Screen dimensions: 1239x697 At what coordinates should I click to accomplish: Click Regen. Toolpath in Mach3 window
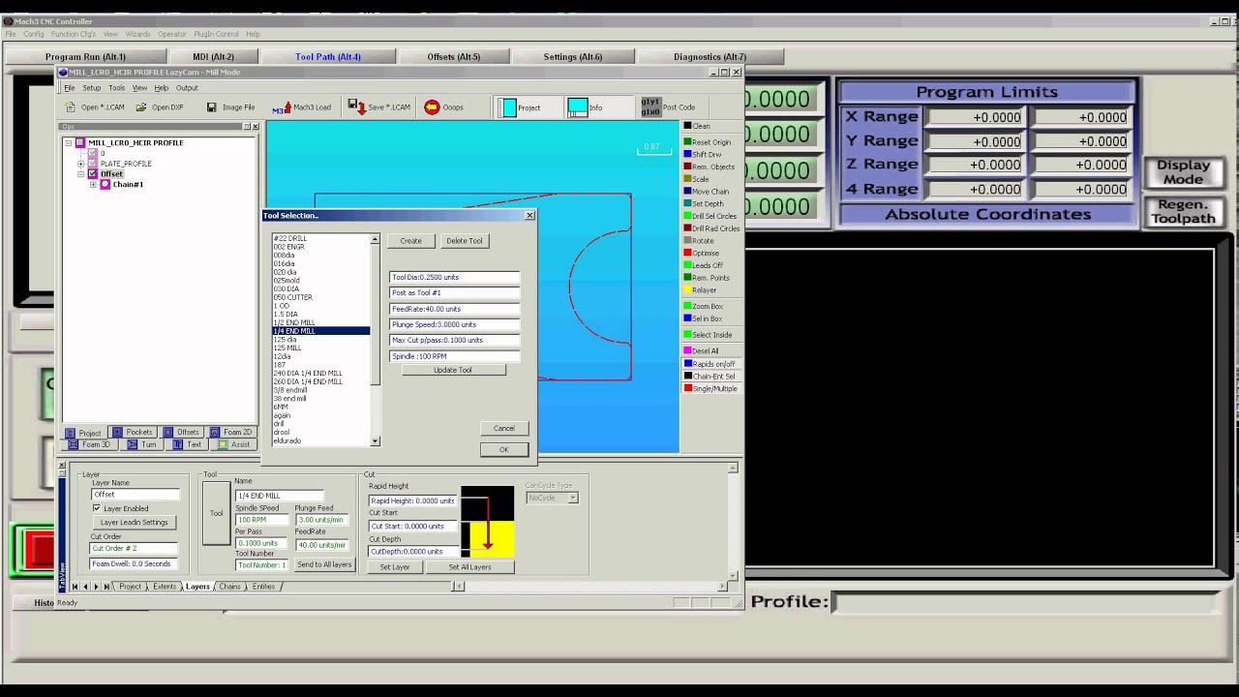tap(1183, 211)
